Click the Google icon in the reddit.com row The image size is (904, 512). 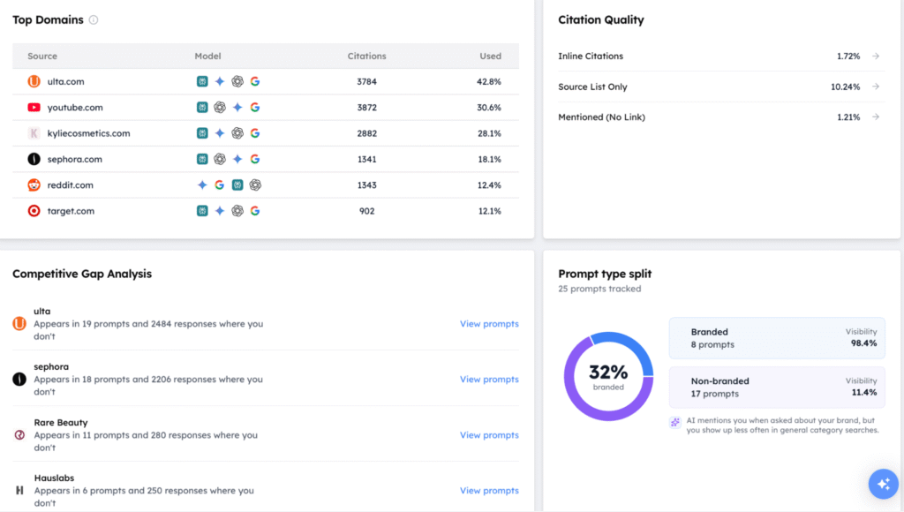point(220,185)
